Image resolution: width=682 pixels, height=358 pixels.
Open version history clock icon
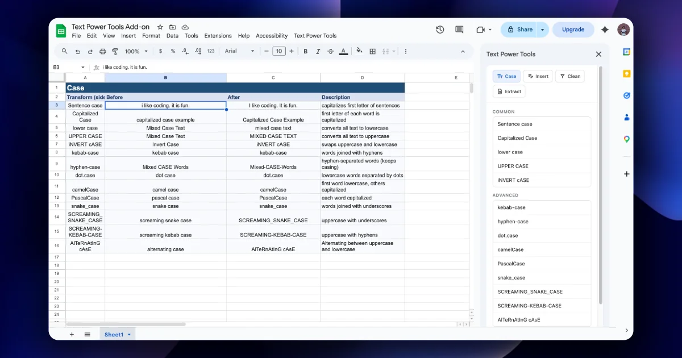440,30
